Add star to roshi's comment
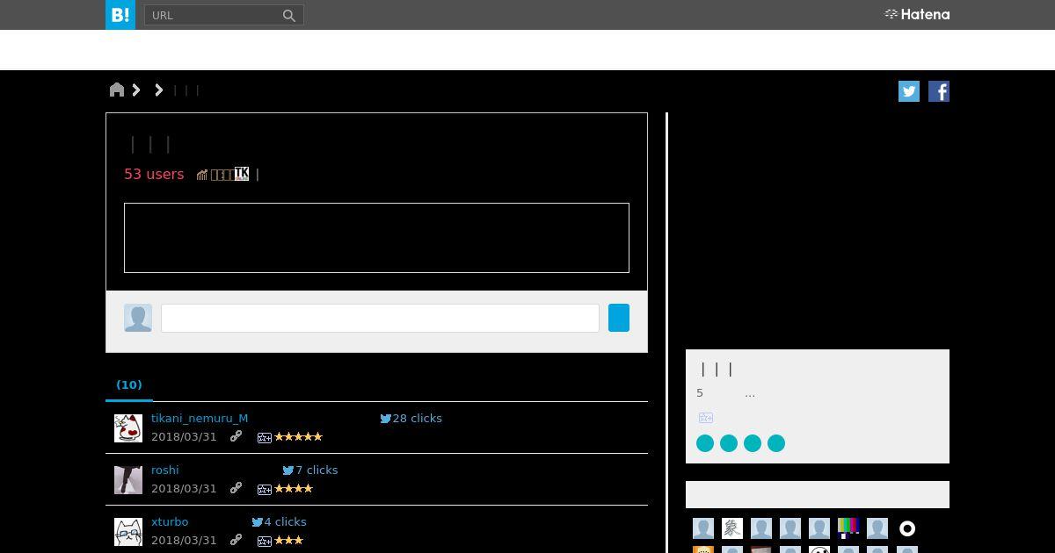This screenshot has height=553, width=1055. [264, 489]
